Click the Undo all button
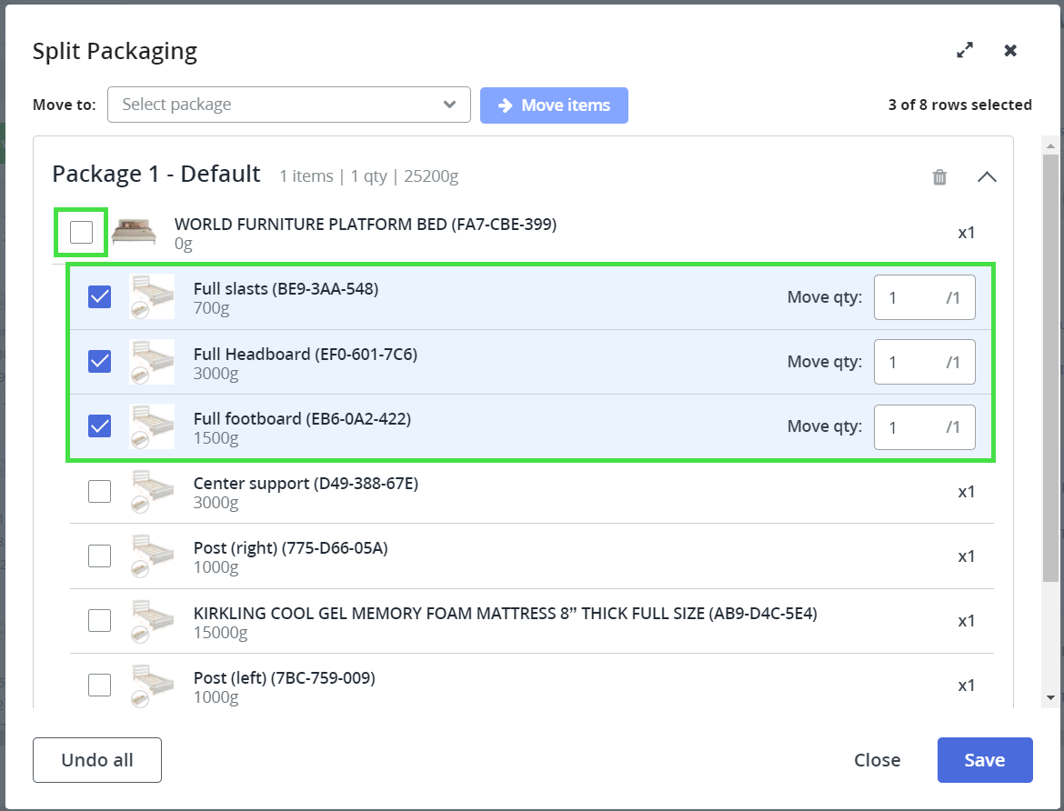1064x811 pixels. click(97, 760)
